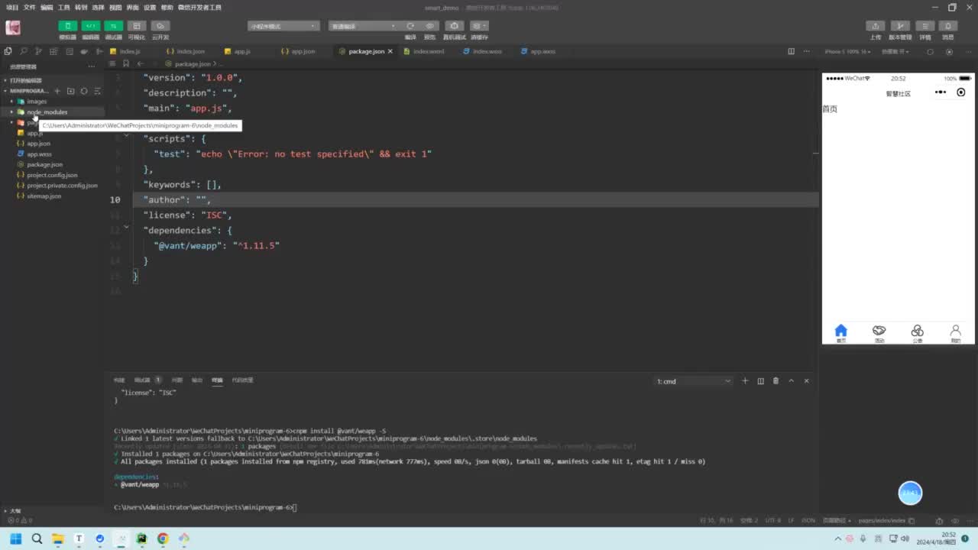Open the 详情 details panel
The image size is (978, 550).
coord(925,26)
